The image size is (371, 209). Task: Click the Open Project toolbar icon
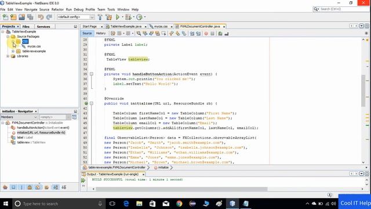pyautogui.click(x=22, y=17)
